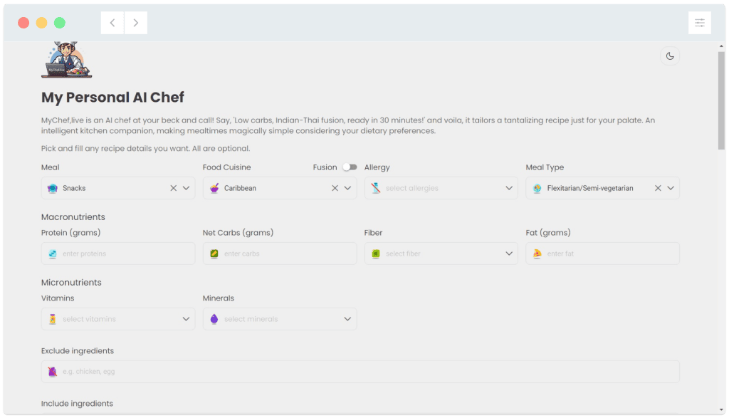The height and width of the screenshot is (418, 729).
Task: Open the Fiber select dropdown
Action: pyautogui.click(x=441, y=254)
